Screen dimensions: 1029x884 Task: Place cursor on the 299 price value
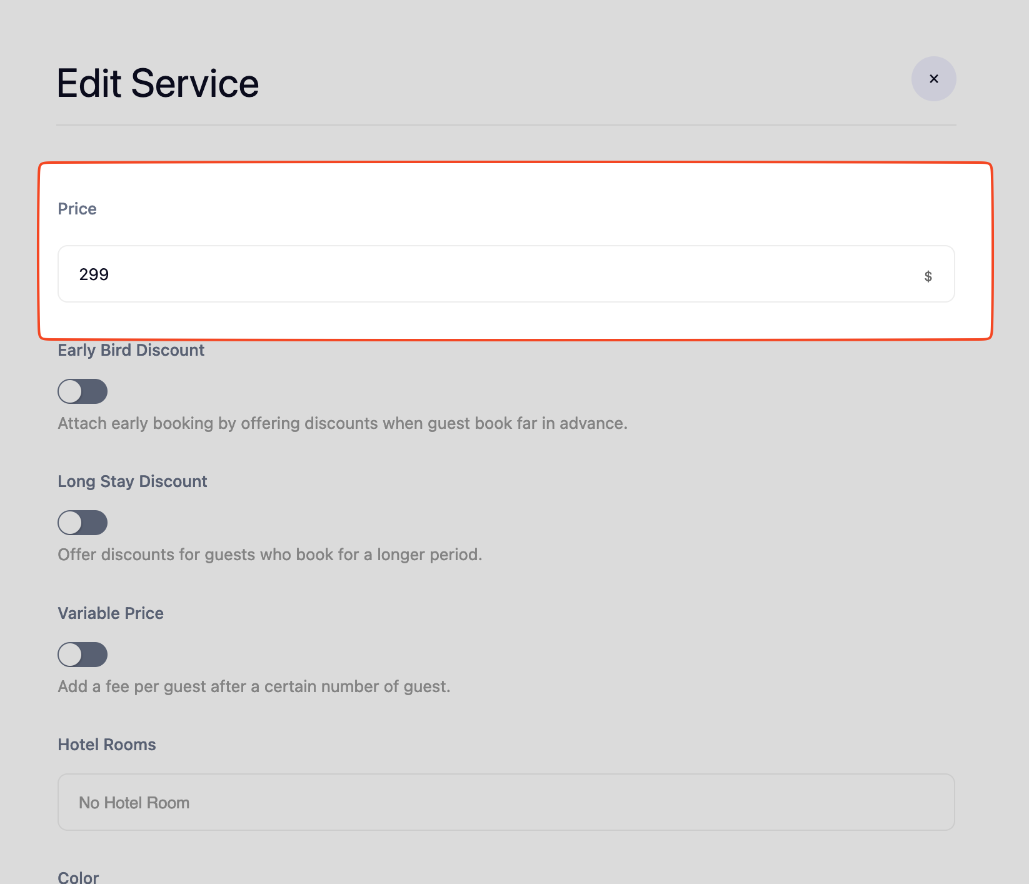(x=94, y=274)
